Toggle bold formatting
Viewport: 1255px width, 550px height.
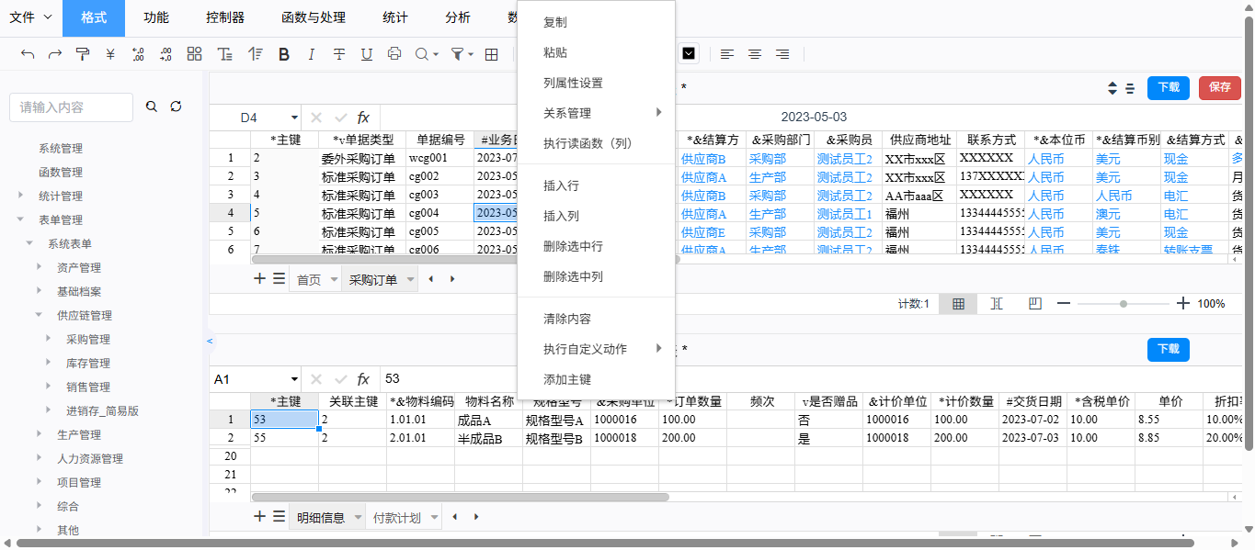[284, 54]
